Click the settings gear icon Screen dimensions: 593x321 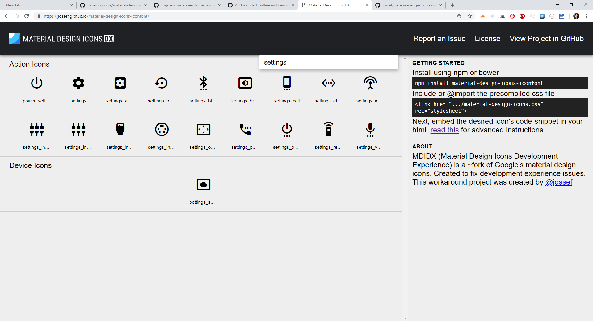coord(78,83)
